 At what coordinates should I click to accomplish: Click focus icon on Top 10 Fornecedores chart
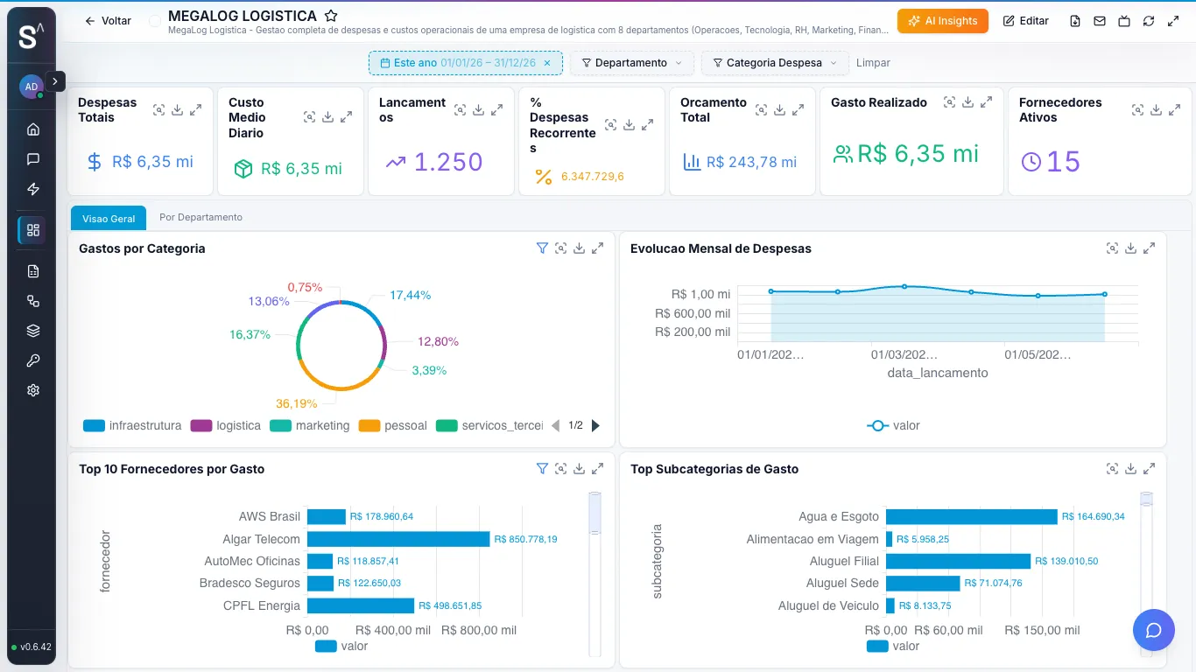click(560, 469)
